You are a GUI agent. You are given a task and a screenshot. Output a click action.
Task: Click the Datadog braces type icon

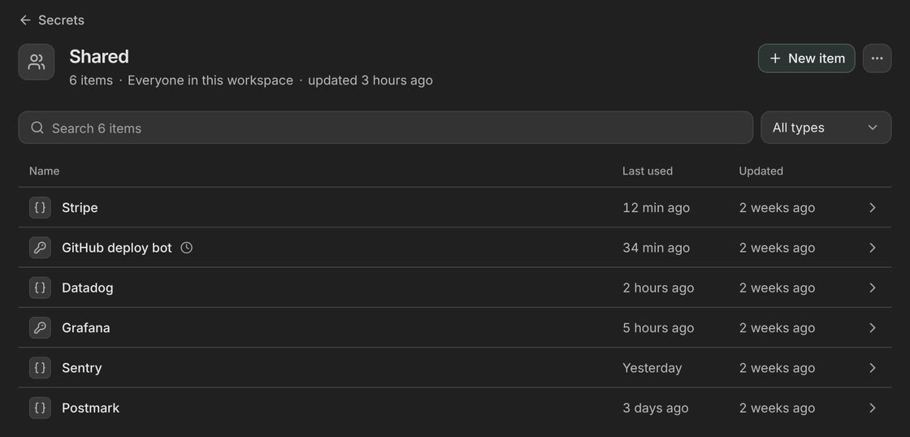point(40,288)
